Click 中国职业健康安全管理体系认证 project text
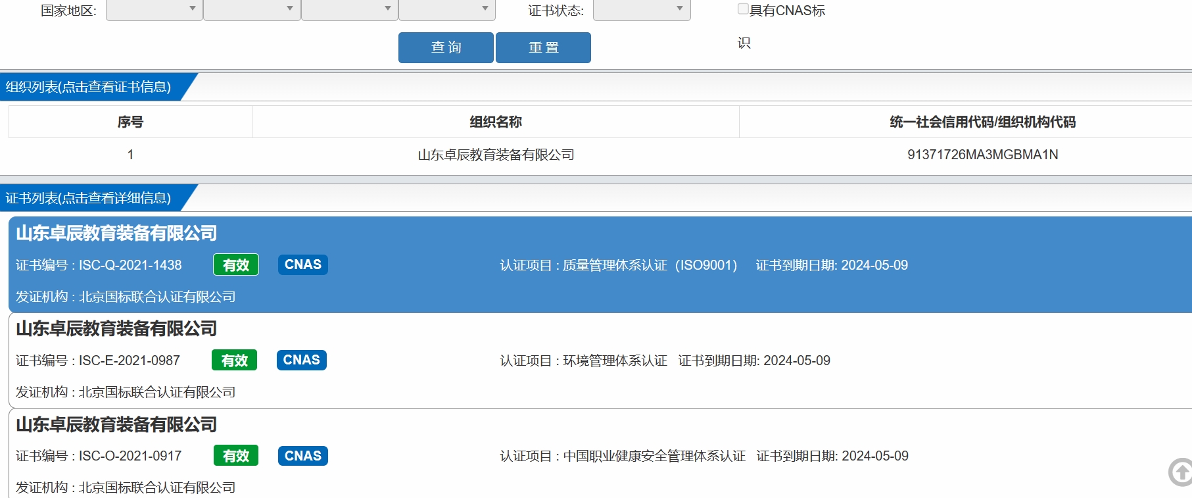The width and height of the screenshot is (1192, 498). point(654,456)
